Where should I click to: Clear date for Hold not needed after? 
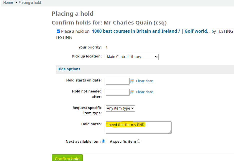(x=144, y=92)
